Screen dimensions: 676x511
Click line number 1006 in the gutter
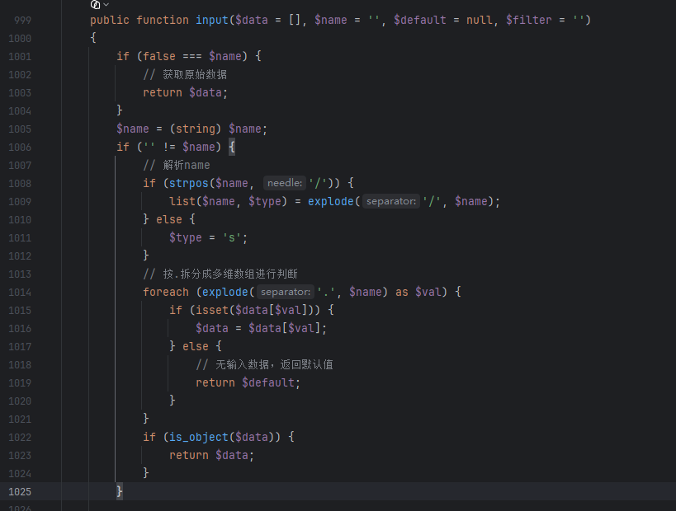pyautogui.click(x=20, y=148)
